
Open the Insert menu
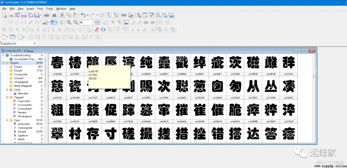(x=30, y=9)
